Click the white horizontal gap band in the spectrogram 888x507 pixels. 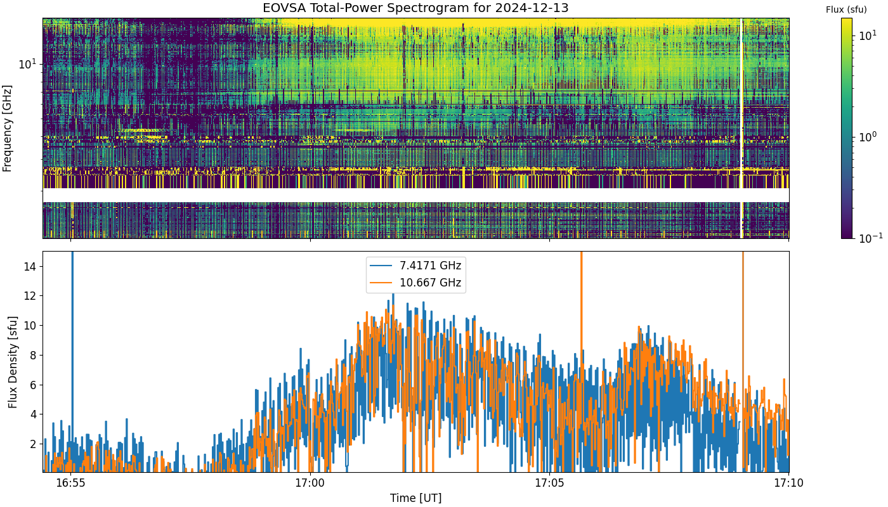click(416, 195)
